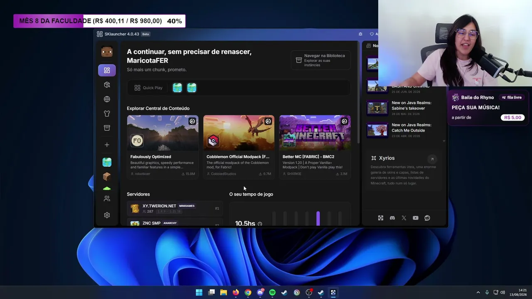Open the Discord footer link
532x299 pixels.
click(x=392, y=218)
